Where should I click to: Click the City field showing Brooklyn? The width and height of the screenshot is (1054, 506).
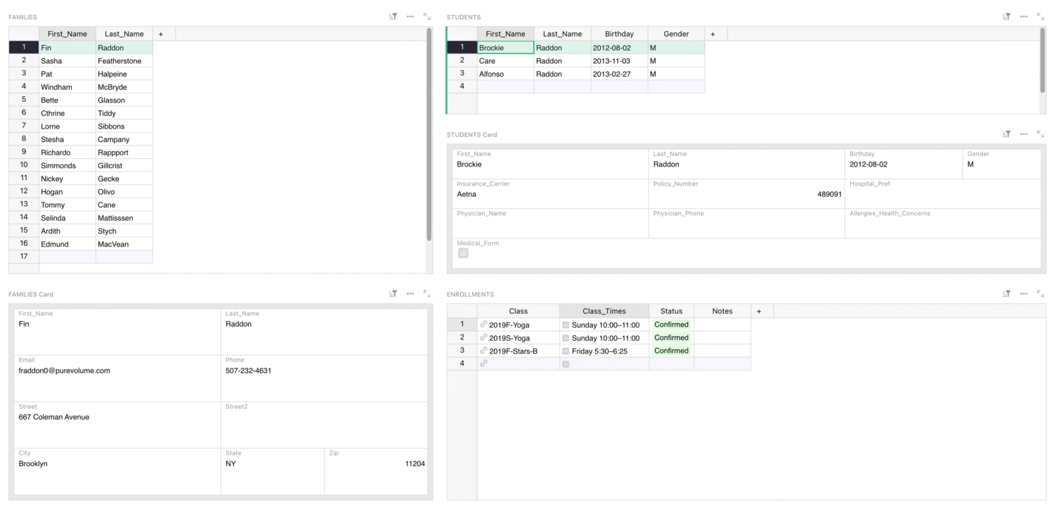tap(117, 472)
